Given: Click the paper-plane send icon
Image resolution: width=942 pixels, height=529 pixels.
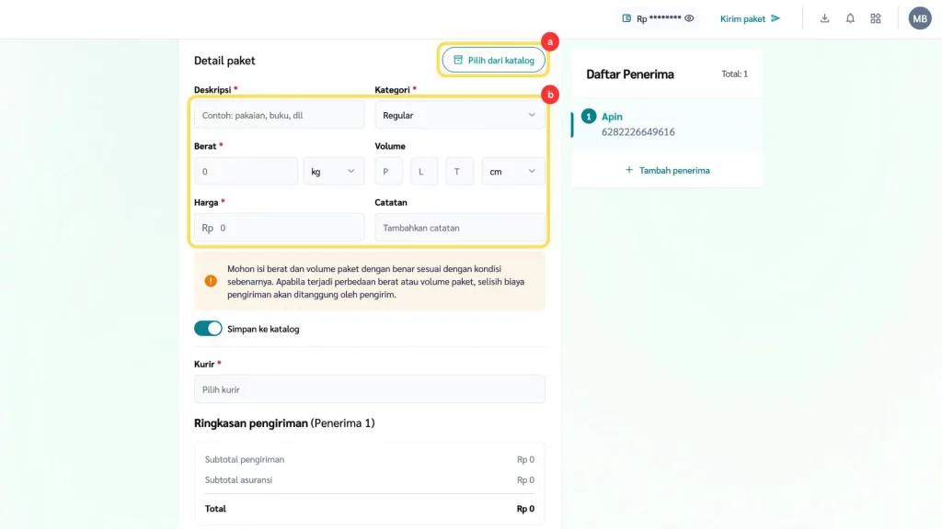Looking at the screenshot, I should coord(775,18).
